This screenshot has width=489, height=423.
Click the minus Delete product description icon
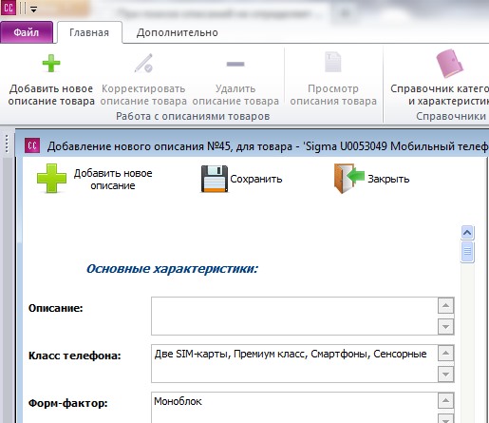(x=235, y=64)
